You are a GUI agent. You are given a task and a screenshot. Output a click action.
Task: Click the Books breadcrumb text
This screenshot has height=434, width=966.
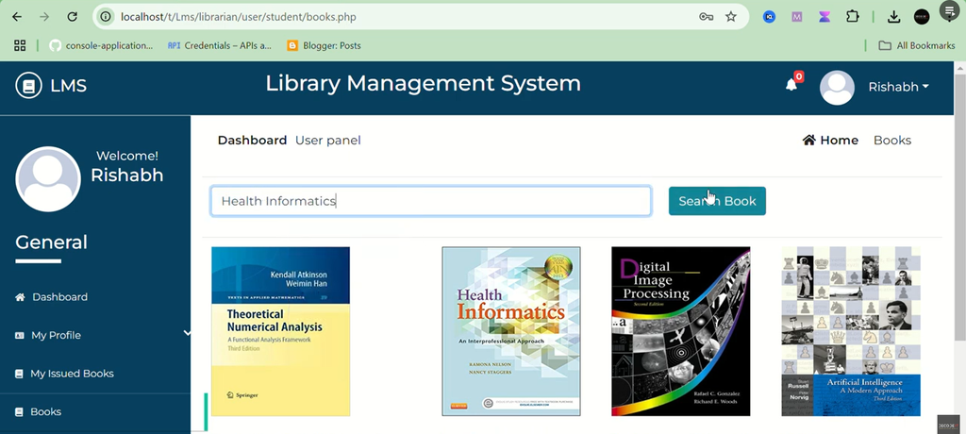tap(892, 140)
